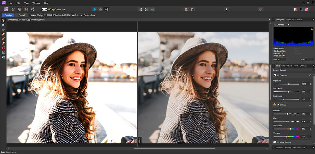This screenshot has width=315, height=154.
Task: Click the Enhance section icon
Action: pyautogui.click(x=275, y=105)
